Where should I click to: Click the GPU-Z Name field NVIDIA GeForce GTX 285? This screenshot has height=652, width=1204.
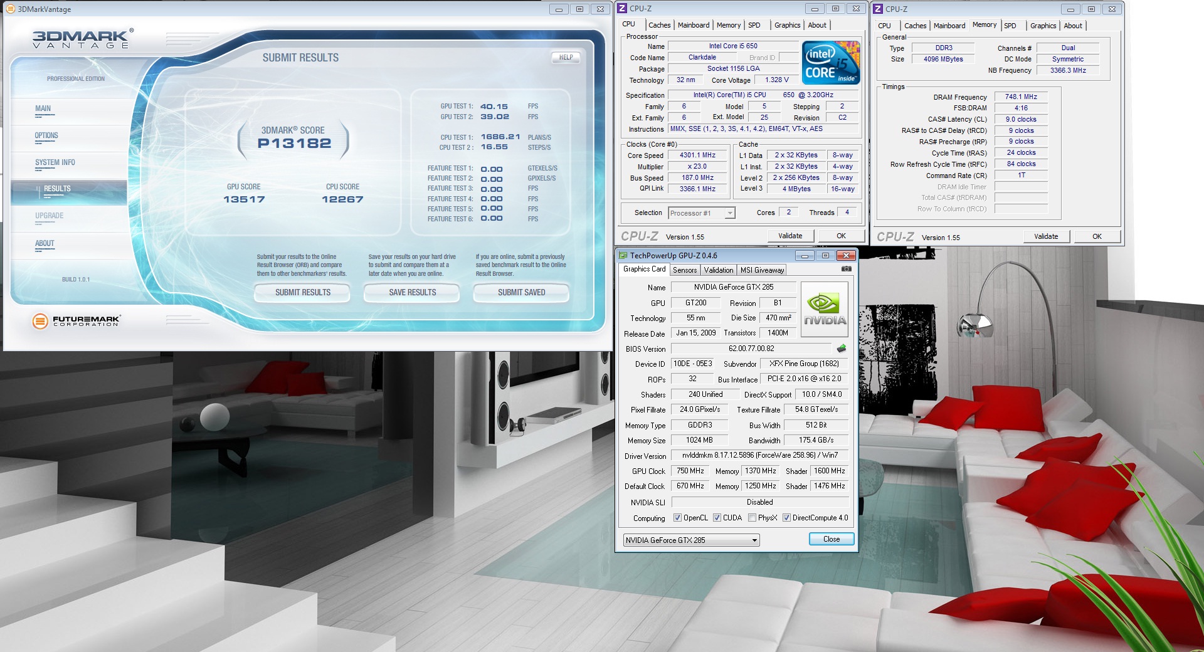pyautogui.click(x=733, y=287)
